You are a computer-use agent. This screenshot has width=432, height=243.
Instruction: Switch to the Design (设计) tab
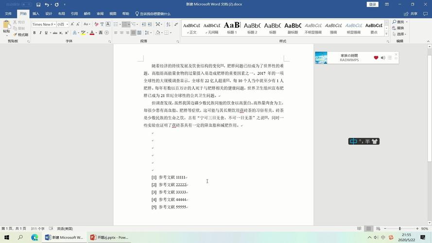(x=49, y=14)
